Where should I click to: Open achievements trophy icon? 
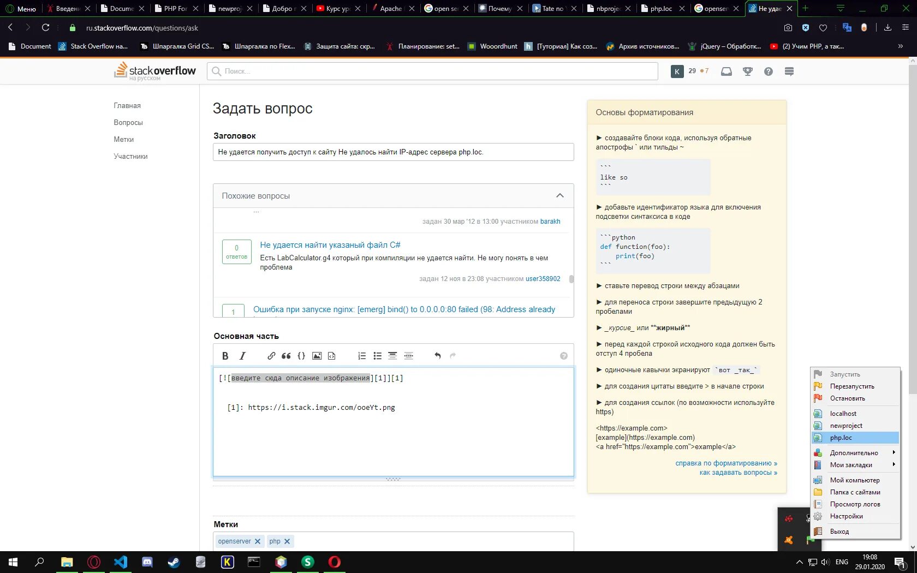pyautogui.click(x=748, y=71)
